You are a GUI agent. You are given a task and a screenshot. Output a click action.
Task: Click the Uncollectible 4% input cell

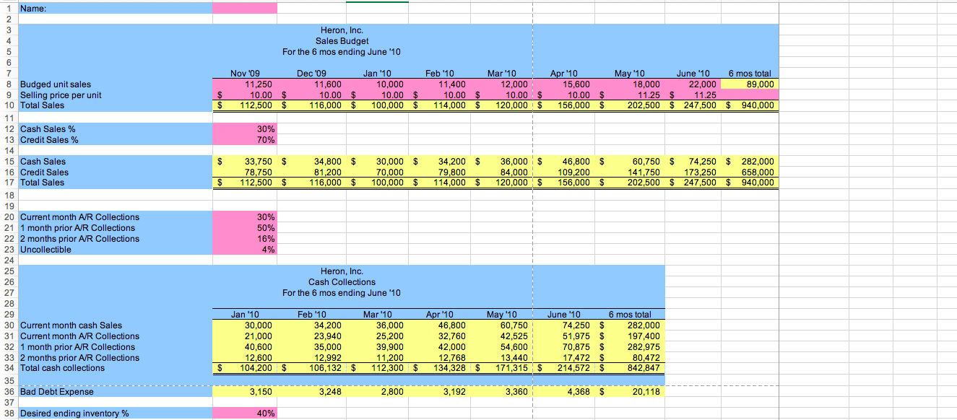tap(243, 249)
